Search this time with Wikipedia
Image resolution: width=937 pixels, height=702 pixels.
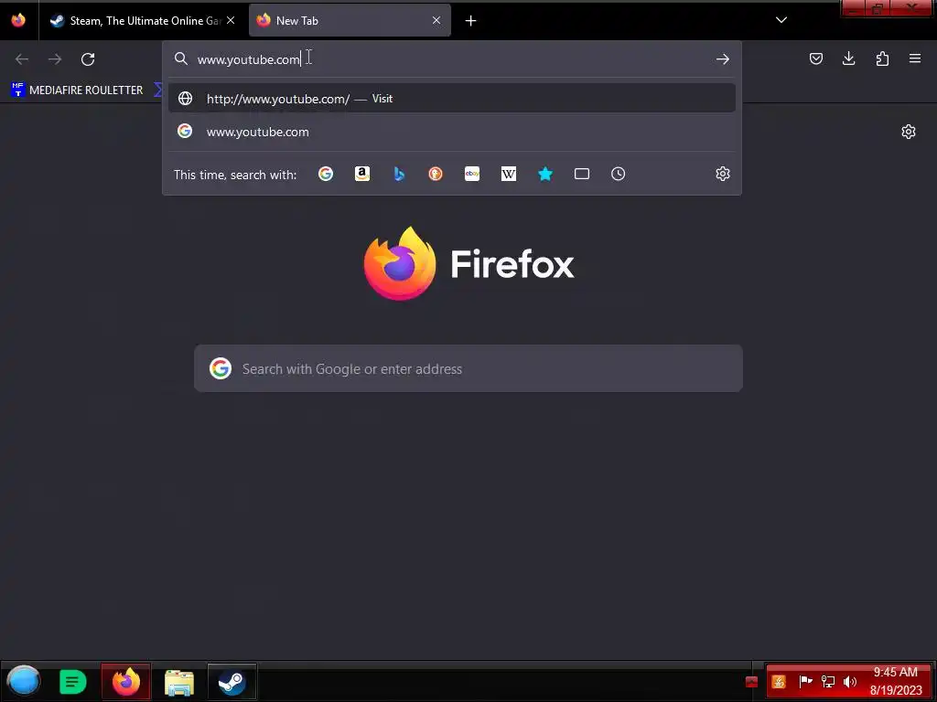click(x=509, y=174)
